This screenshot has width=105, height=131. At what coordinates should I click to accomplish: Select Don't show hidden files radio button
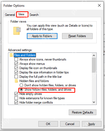pos(21,85)
